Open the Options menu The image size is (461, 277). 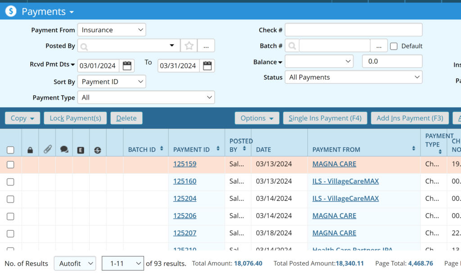pyautogui.click(x=257, y=118)
